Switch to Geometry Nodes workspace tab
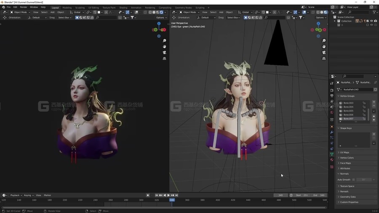The width and height of the screenshot is (379, 213). click(183, 8)
